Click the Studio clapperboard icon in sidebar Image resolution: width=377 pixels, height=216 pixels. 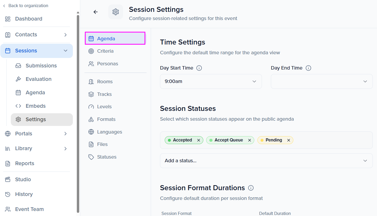(x=8, y=179)
